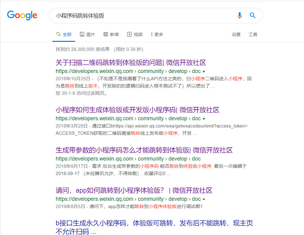
Task: Open result 小程序如何生成体验版或开发版小程序码
Action: (x=137, y=110)
